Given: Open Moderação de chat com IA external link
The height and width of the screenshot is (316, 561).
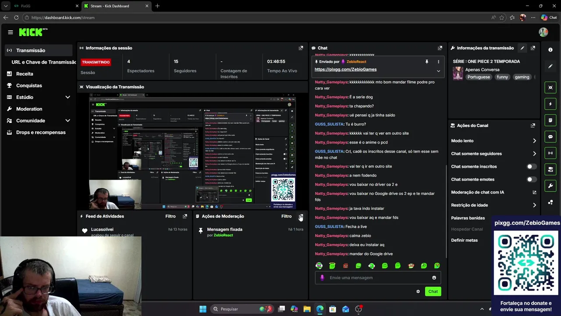Looking at the screenshot, I should (534, 192).
